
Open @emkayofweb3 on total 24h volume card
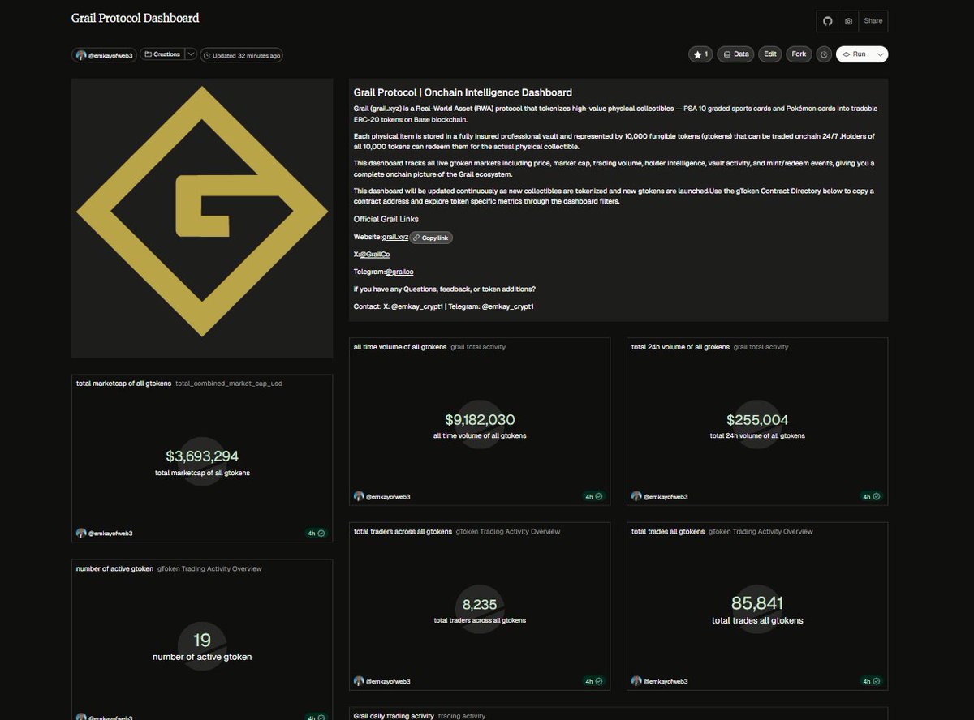[666, 496]
